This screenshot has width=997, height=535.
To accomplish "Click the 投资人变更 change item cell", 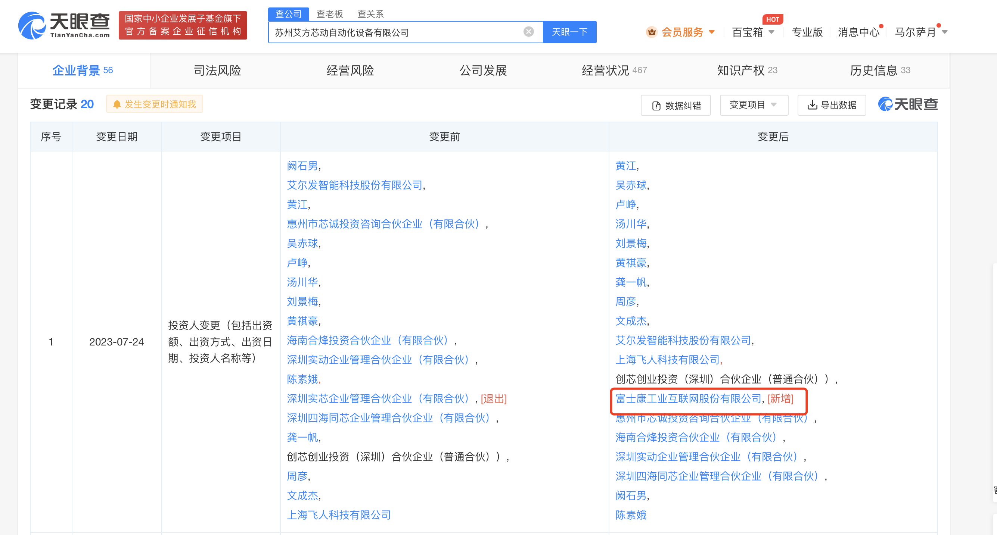I will [x=220, y=342].
